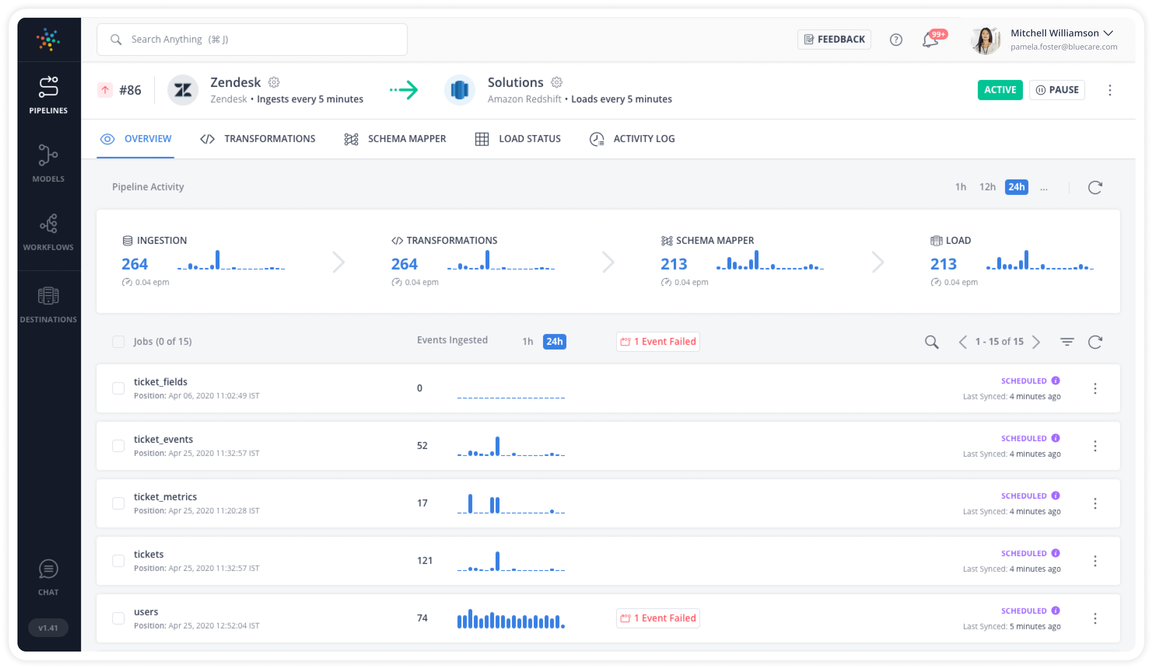The height and width of the screenshot is (669, 1153).
Task: Open more time range options ellipsis
Action: pyautogui.click(x=1043, y=188)
